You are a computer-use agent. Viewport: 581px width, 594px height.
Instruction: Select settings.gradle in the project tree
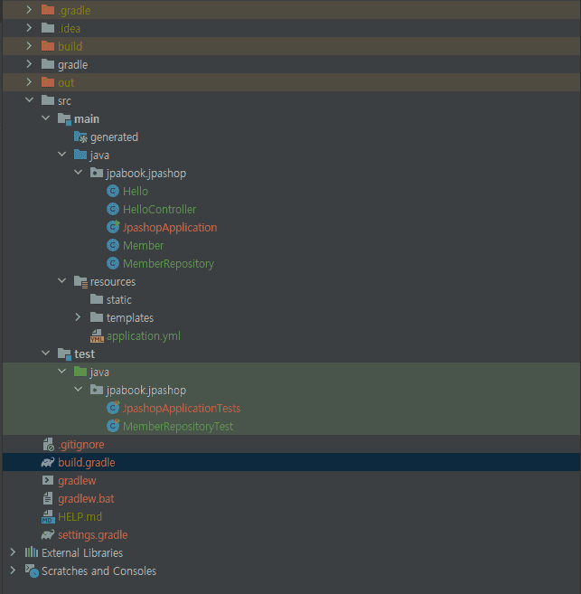(x=93, y=534)
